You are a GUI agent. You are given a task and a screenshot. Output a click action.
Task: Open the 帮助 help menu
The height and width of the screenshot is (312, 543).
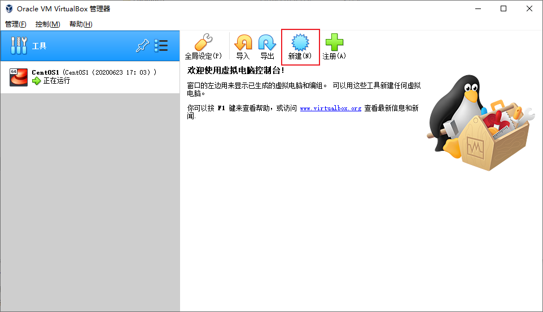point(81,24)
